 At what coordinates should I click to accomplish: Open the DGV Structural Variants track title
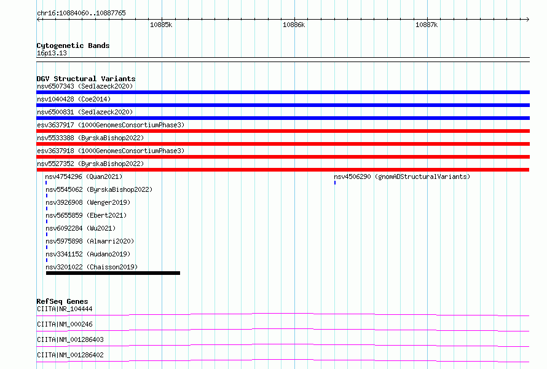pyautogui.click(x=86, y=79)
